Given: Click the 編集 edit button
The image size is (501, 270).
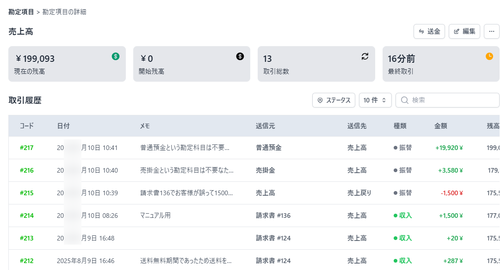Looking at the screenshot, I should click(x=464, y=31).
